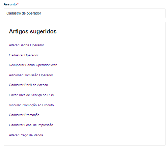Select the article about registering a print location
This screenshot has height=147, width=168.
click(x=31, y=125)
